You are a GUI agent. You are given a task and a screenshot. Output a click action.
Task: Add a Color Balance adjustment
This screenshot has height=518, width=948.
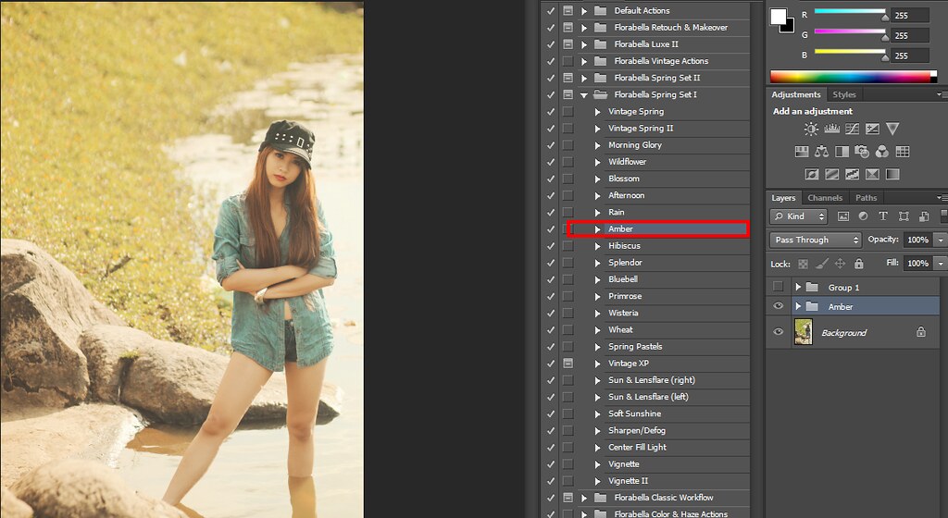click(x=820, y=152)
